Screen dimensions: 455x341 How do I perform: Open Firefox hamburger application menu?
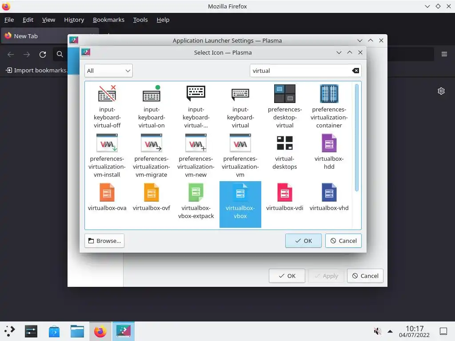444,54
